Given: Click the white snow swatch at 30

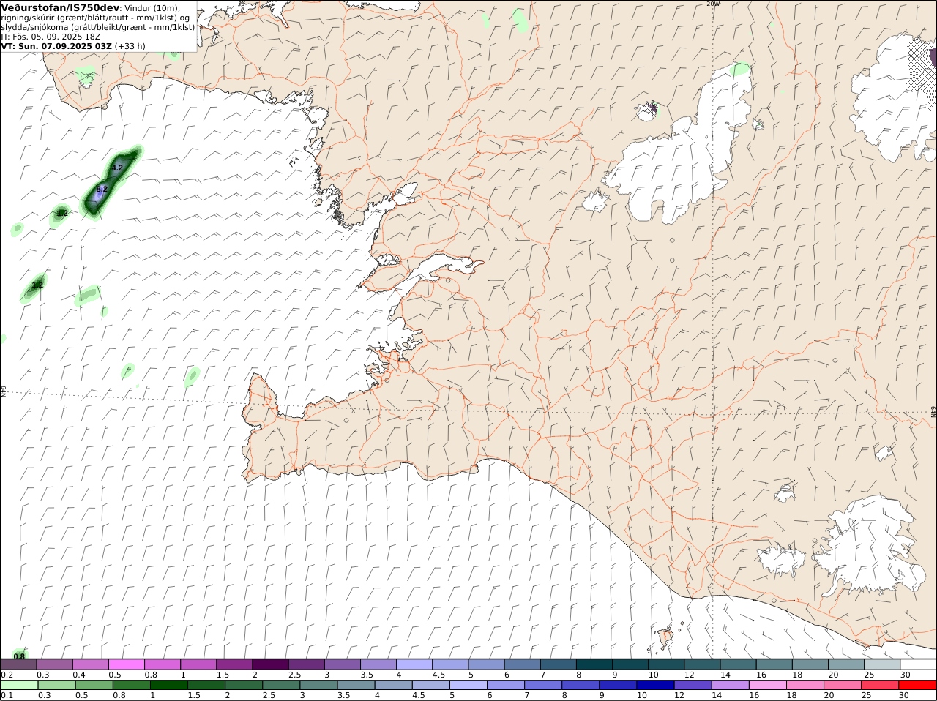Looking at the screenshot, I should 918,664.
